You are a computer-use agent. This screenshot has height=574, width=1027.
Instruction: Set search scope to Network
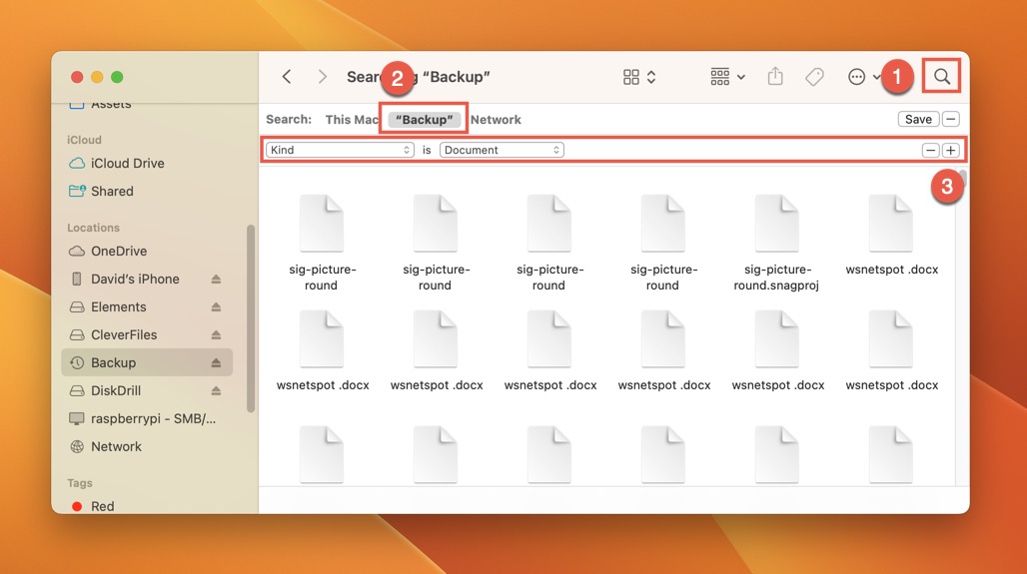(496, 120)
